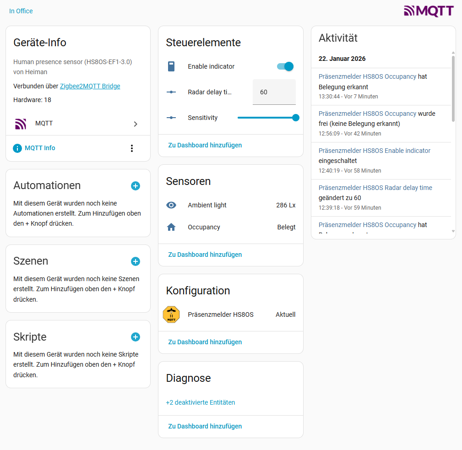
Task: Expand the MQTT integration row chevron
Action: pos(136,124)
